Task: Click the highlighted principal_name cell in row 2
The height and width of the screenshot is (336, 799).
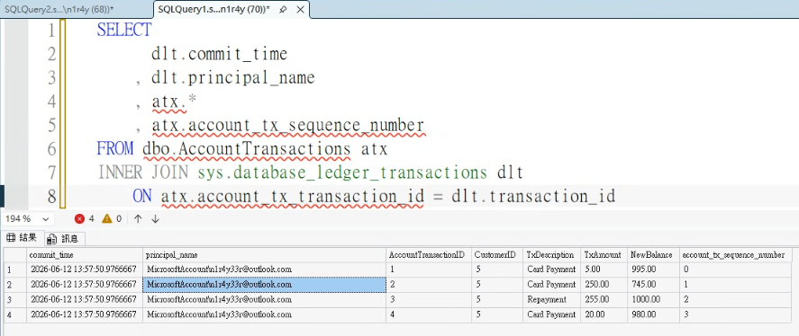Action: tap(264, 285)
